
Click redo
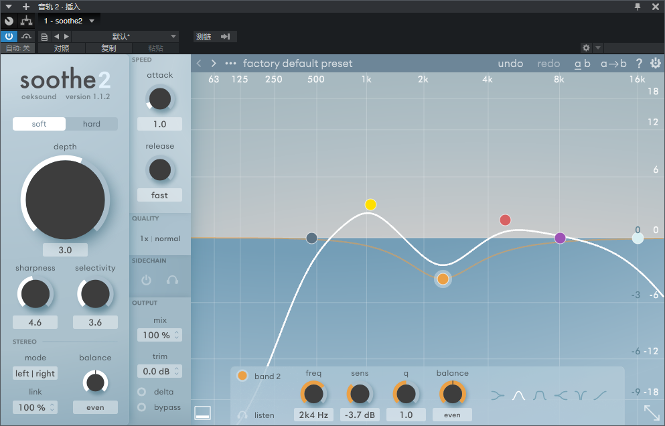pos(548,64)
